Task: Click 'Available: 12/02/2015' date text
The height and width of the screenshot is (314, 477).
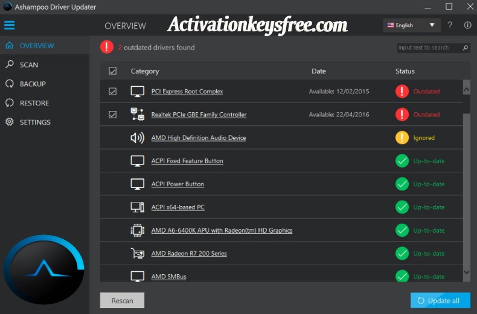Action: tap(339, 92)
